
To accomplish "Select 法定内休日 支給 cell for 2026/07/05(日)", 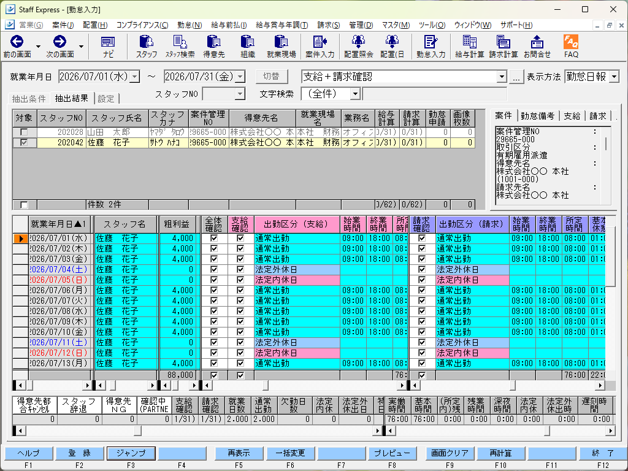I will pos(297,280).
